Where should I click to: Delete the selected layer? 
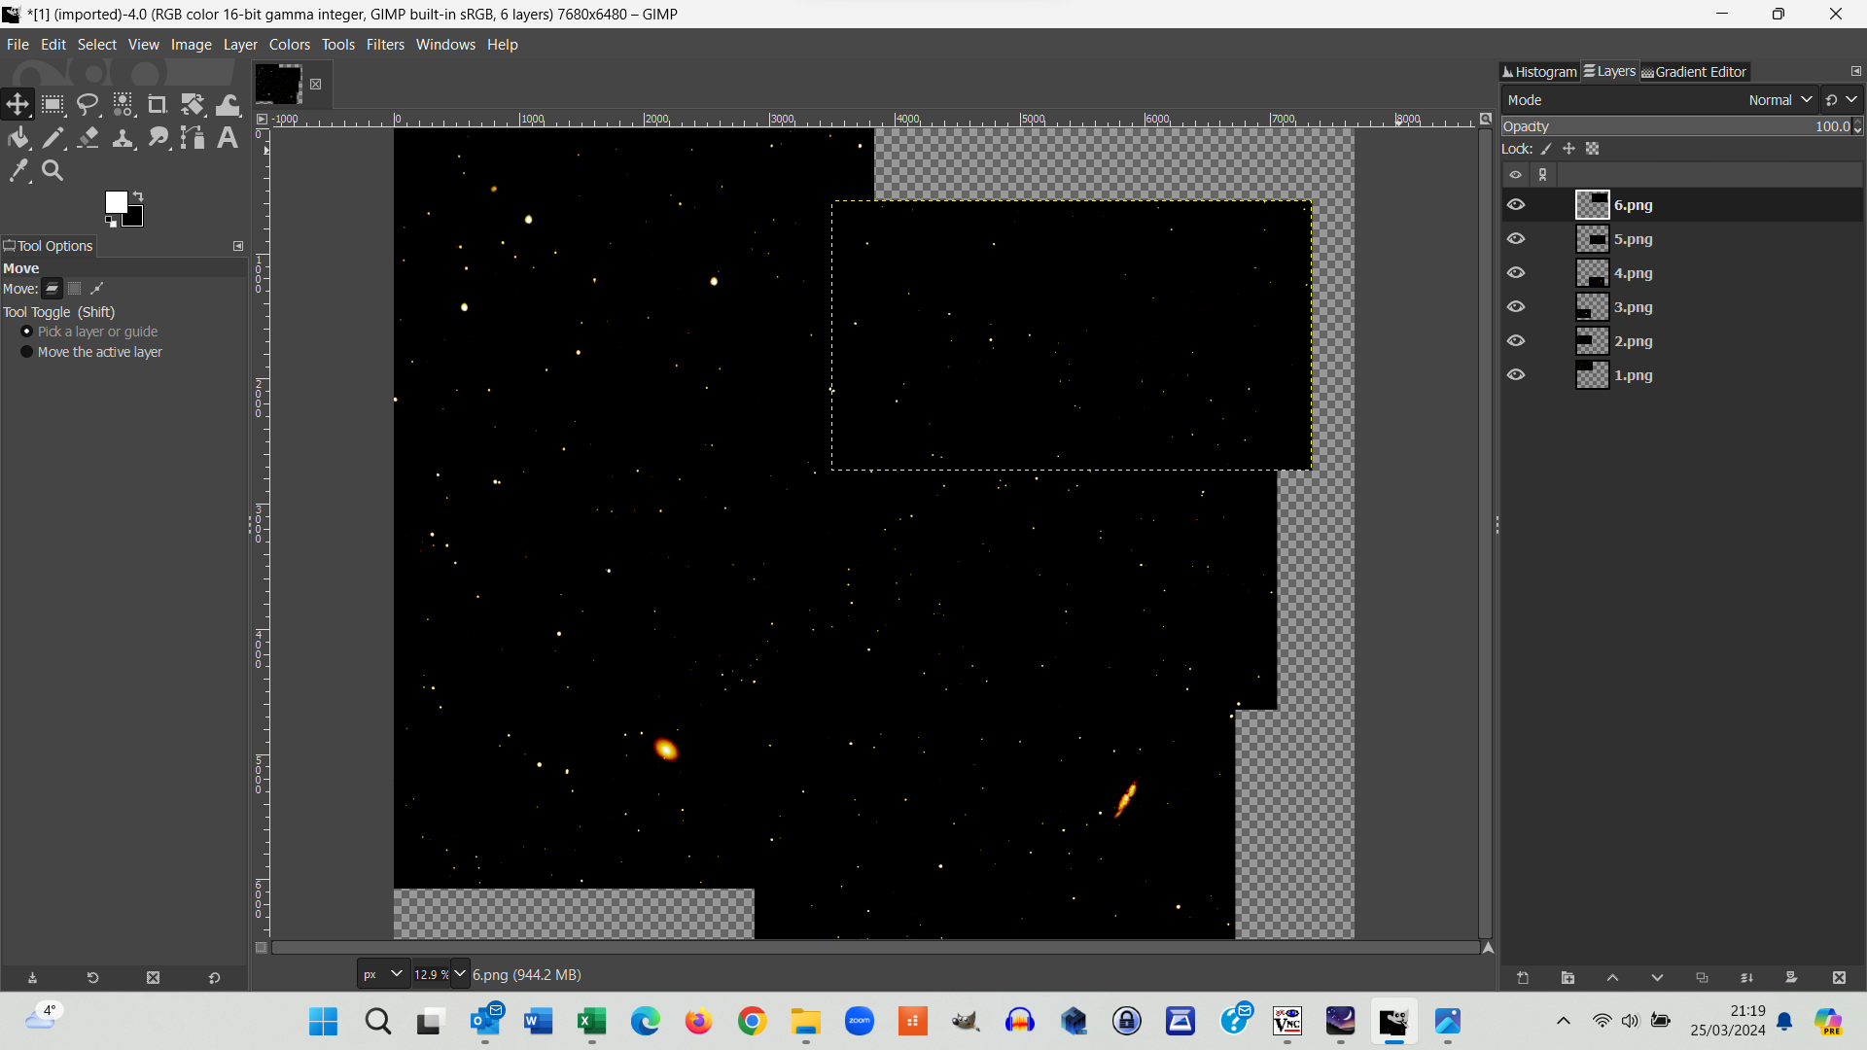1839,978
